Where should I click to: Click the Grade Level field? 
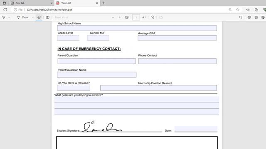[x=68, y=38]
